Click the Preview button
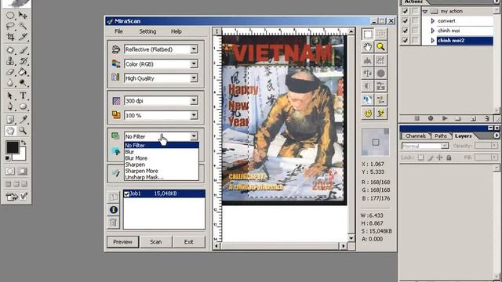The image size is (502, 282). pyautogui.click(x=122, y=242)
